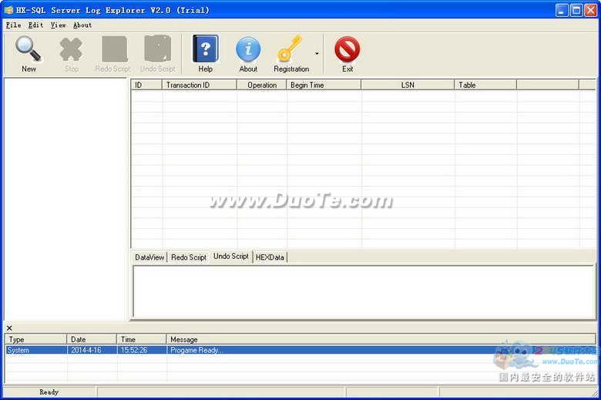This screenshot has width=601, height=400.
Task: Click the Operation column header
Action: [262, 85]
